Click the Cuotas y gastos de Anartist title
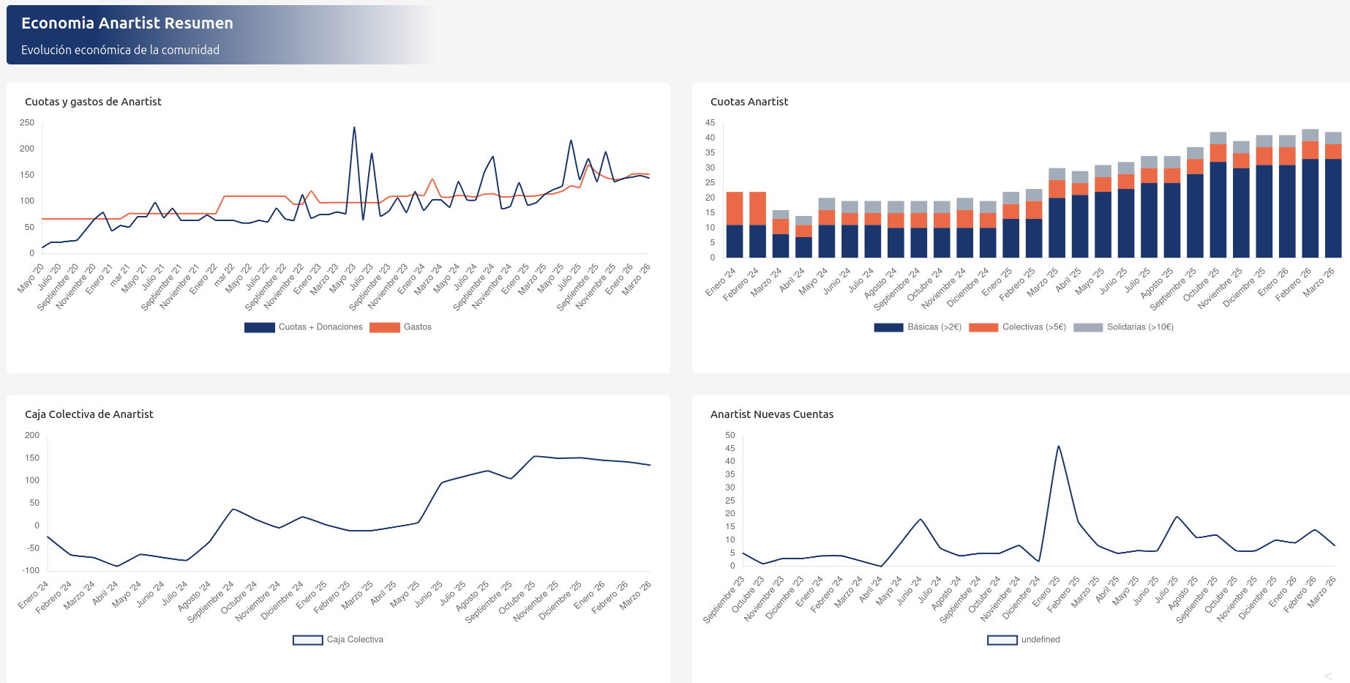 coord(93,102)
